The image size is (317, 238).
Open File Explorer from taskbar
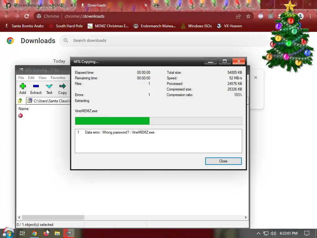pos(57,233)
